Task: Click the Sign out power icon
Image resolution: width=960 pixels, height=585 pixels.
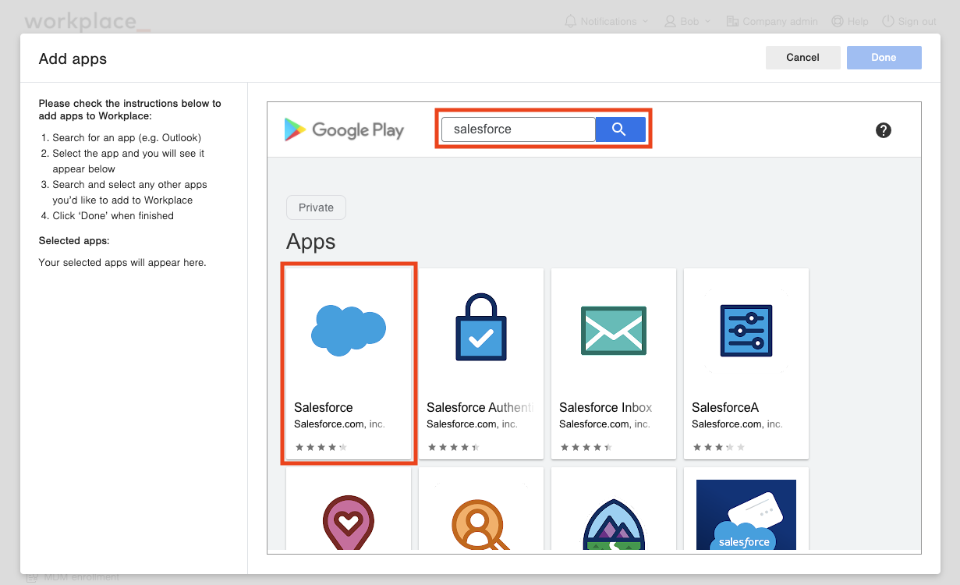Action: (888, 21)
